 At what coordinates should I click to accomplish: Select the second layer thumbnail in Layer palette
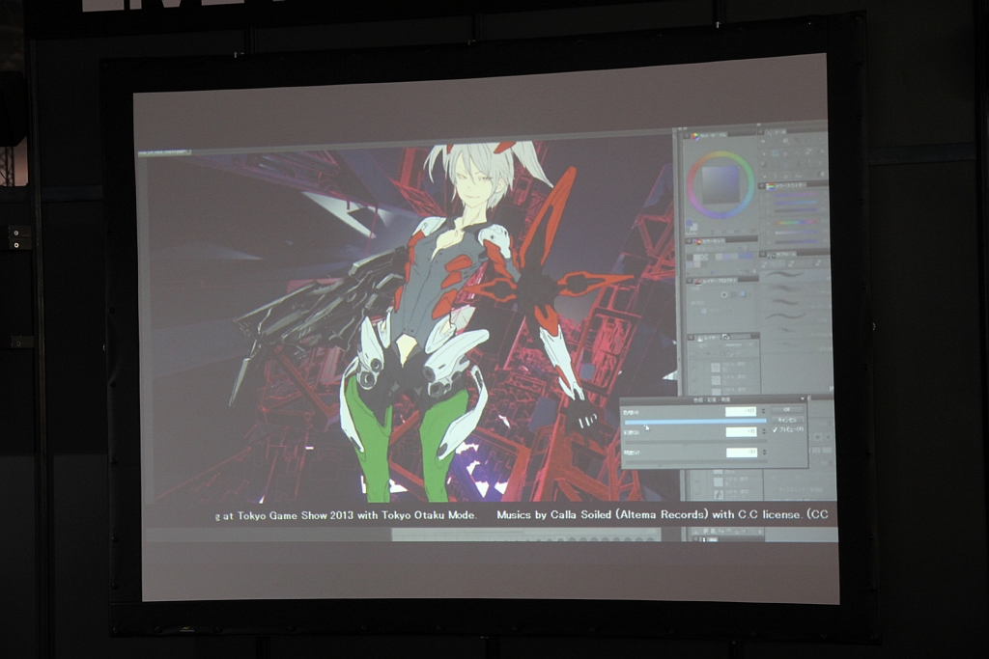click(716, 380)
